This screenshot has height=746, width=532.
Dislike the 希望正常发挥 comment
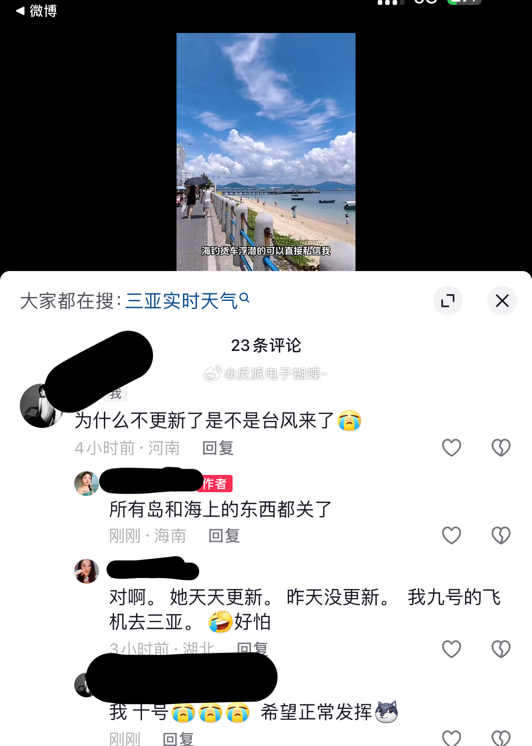click(501, 738)
